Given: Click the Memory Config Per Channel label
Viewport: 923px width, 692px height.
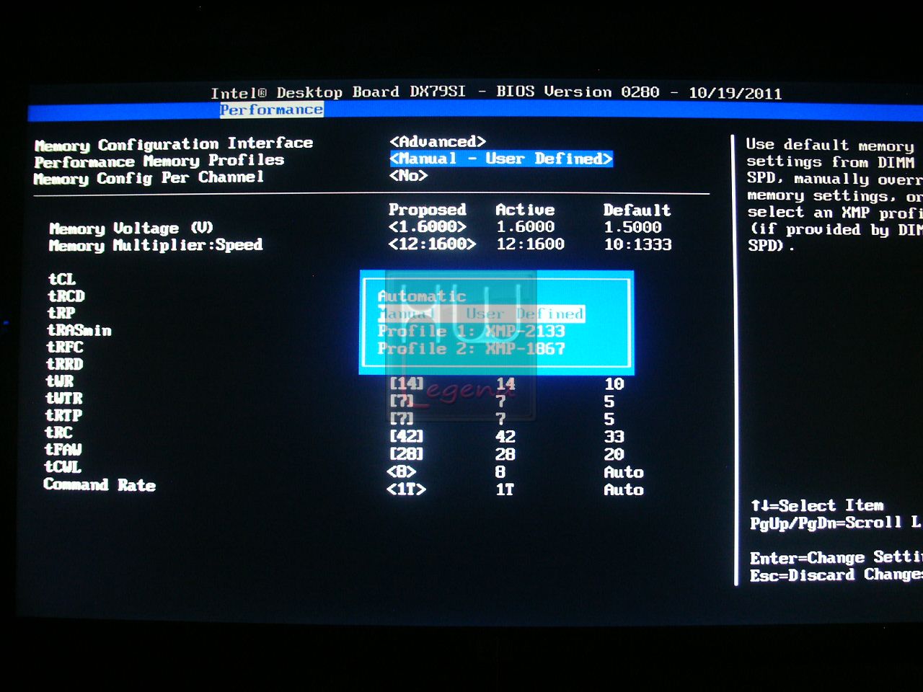Looking at the screenshot, I should pyautogui.click(x=149, y=178).
